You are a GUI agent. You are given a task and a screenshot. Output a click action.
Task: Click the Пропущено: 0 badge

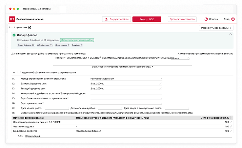tap(62, 45)
